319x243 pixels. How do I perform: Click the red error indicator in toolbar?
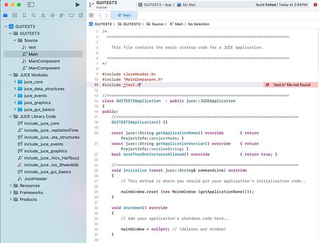tap(315, 5)
